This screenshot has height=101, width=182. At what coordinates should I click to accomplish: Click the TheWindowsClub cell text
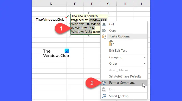50,19
